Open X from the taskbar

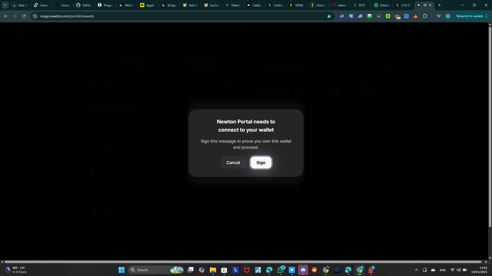coord(292,270)
